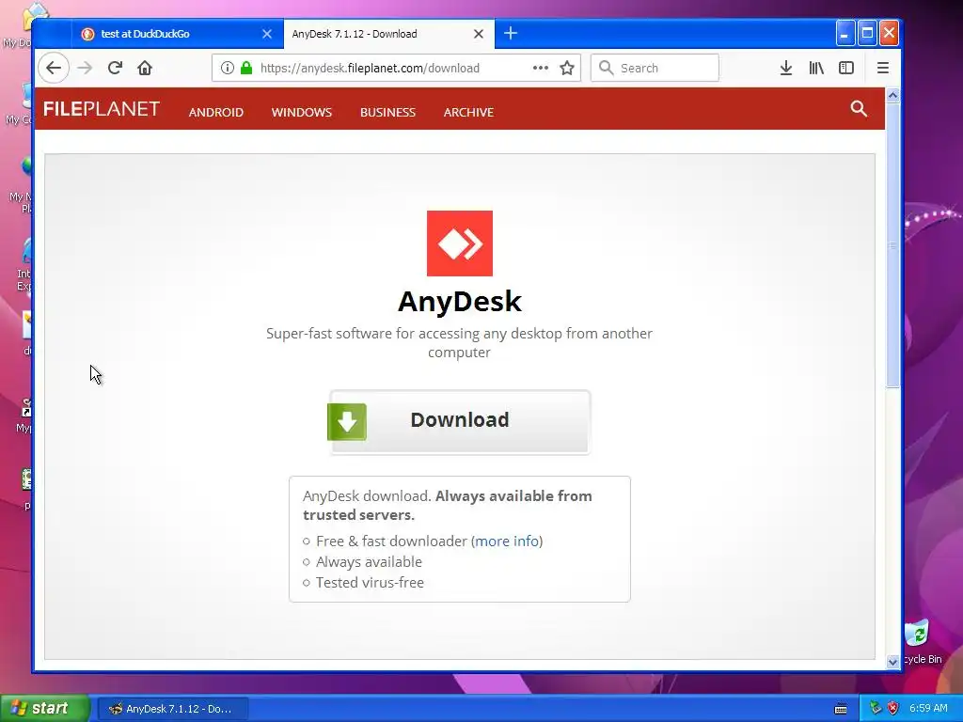Open the Library bookshelf icon

pos(816,68)
